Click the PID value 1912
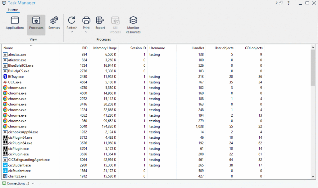 tap(83, 176)
